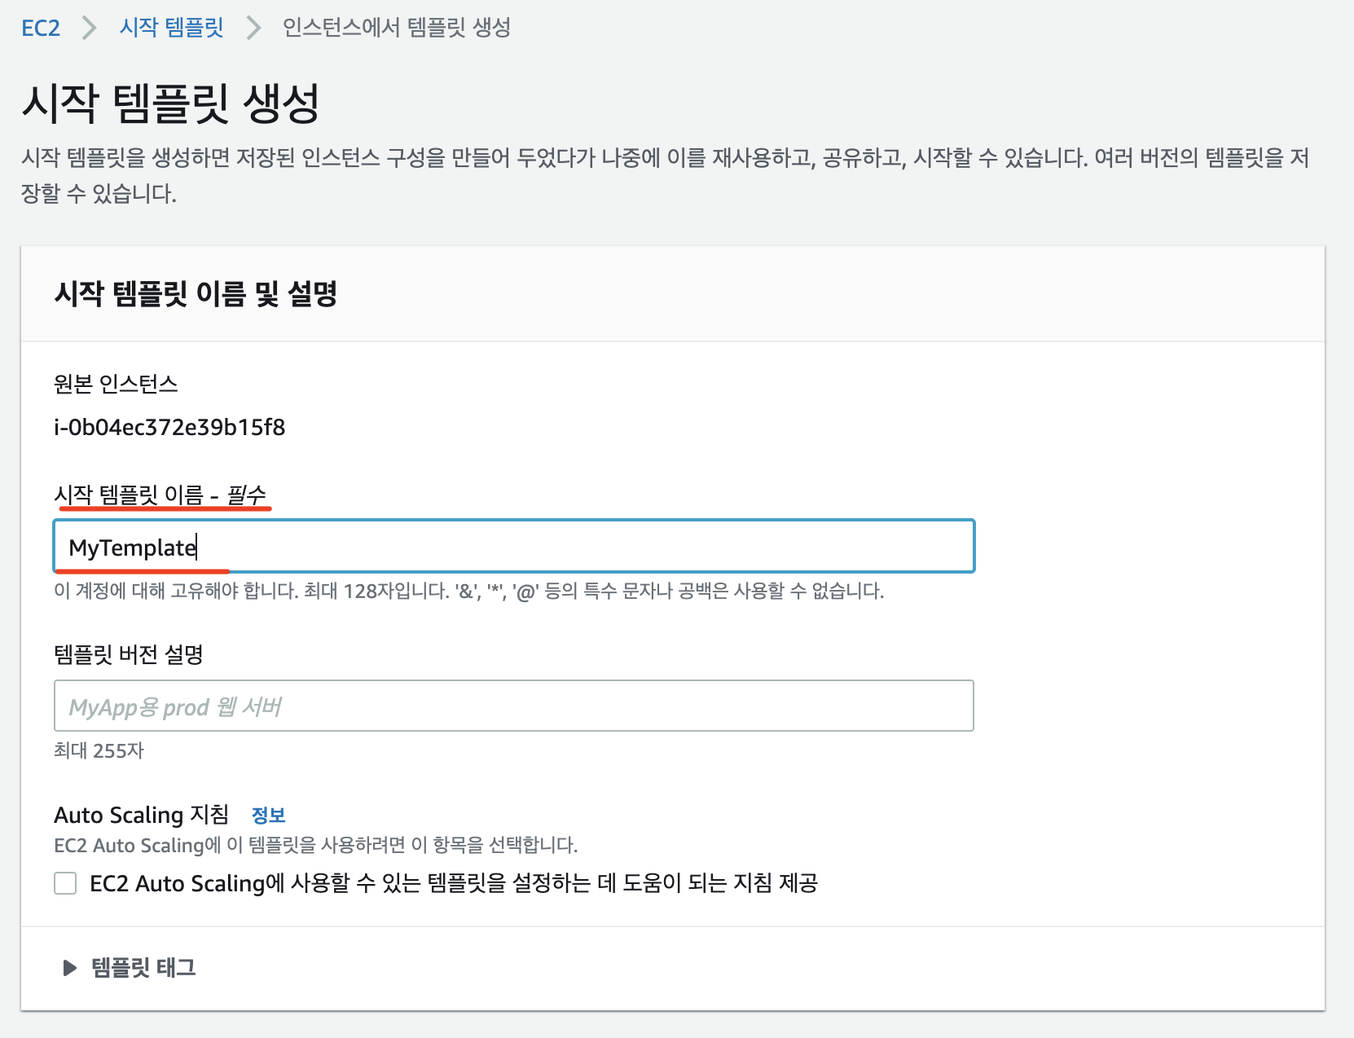The width and height of the screenshot is (1354, 1038).
Task: Click the 시작 템플릿 생성 page heading
Action: 170,103
